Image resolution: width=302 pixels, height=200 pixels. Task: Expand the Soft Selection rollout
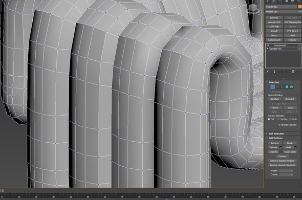point(276,134)
